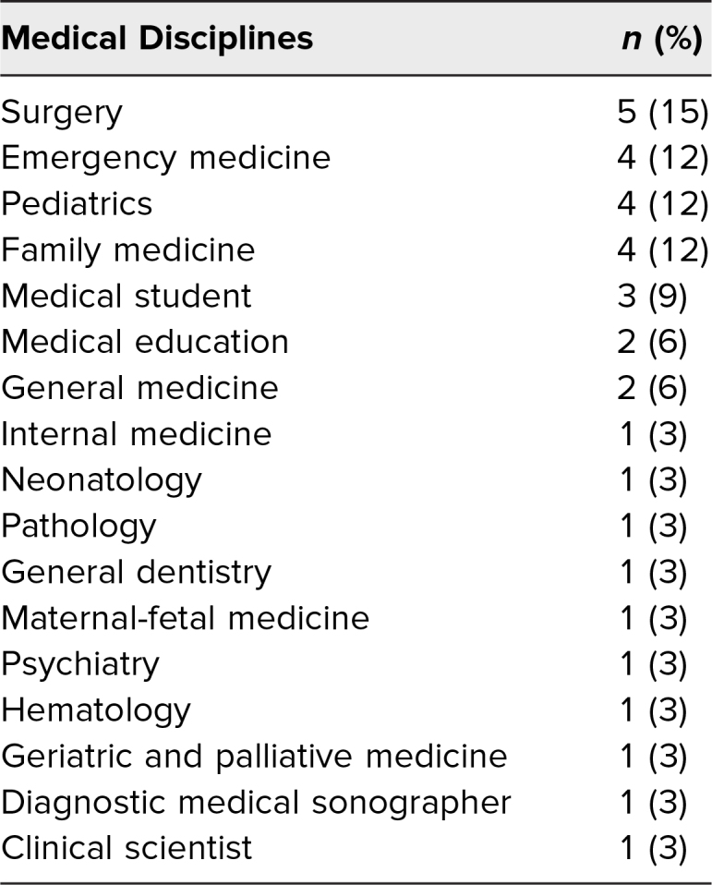
Task: Select the Medical student entry
Action: pos(127,296)
